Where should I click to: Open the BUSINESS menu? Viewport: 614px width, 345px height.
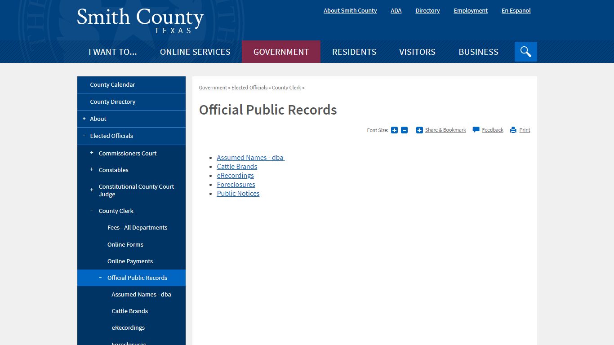(478, 52)
